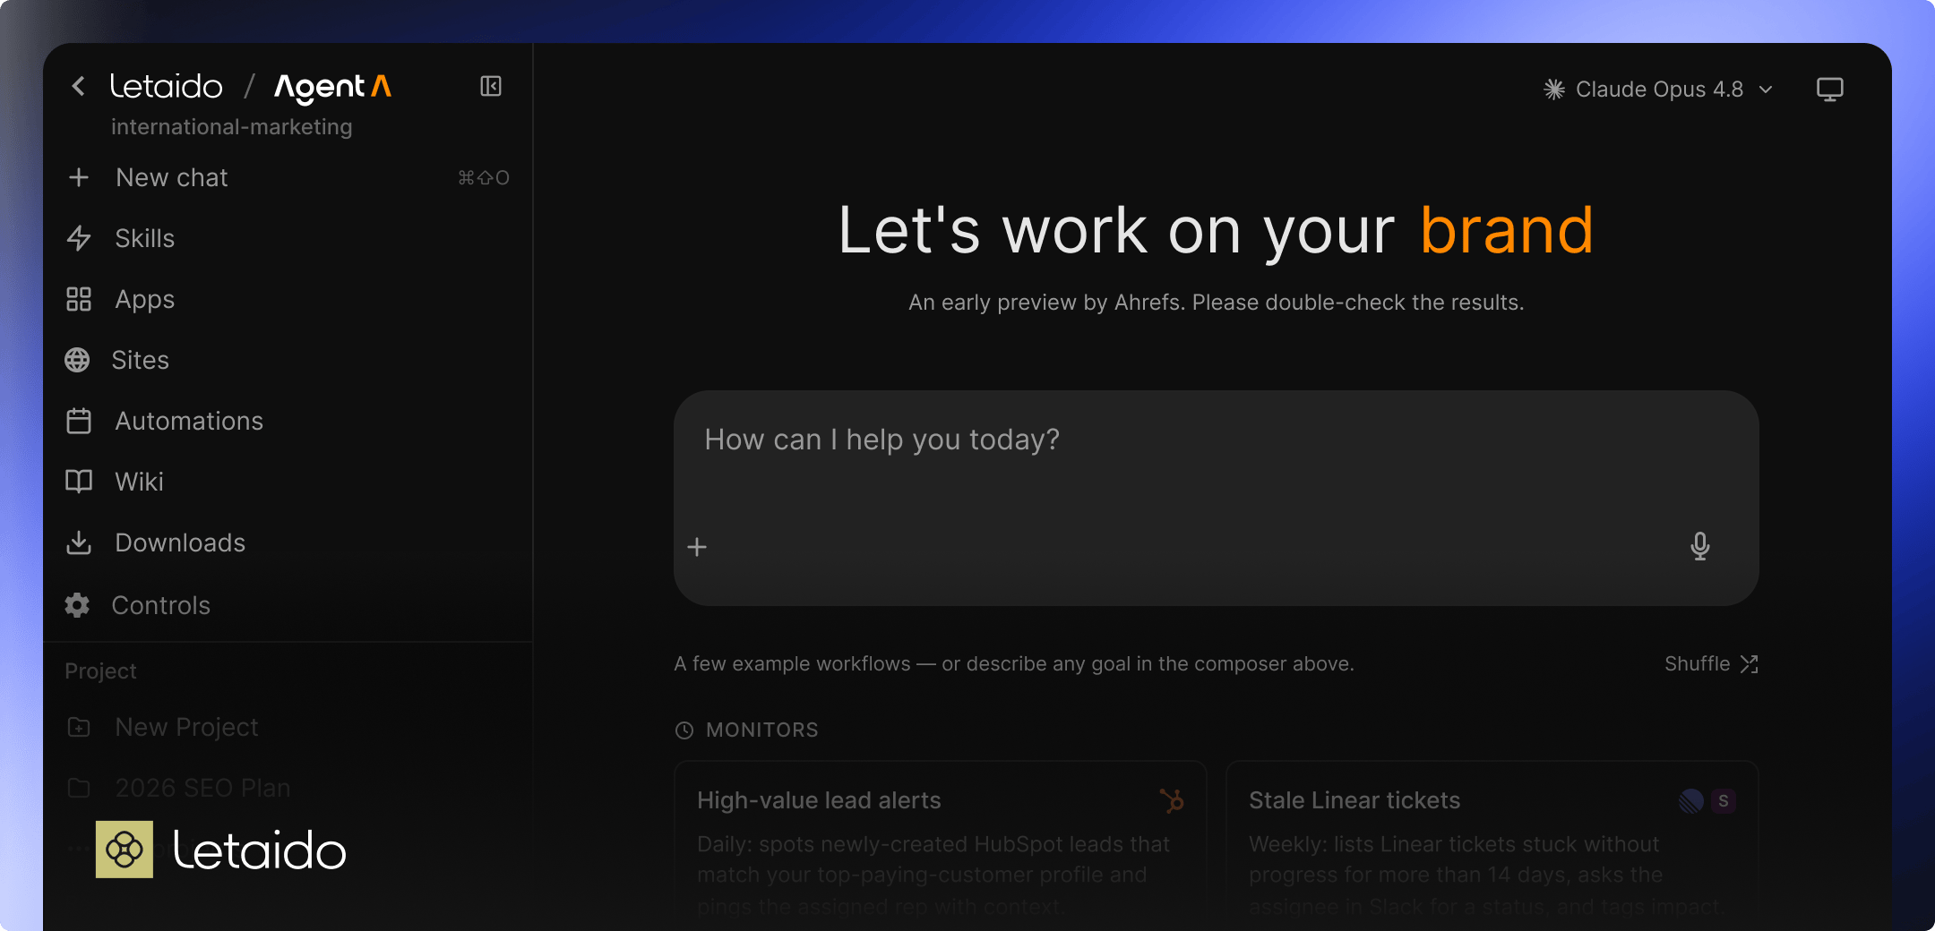Click the lightning bolt Skills icon
The width and height of the screenshot is (1935, 931).
pyautogui.click(x=79, y=238)
